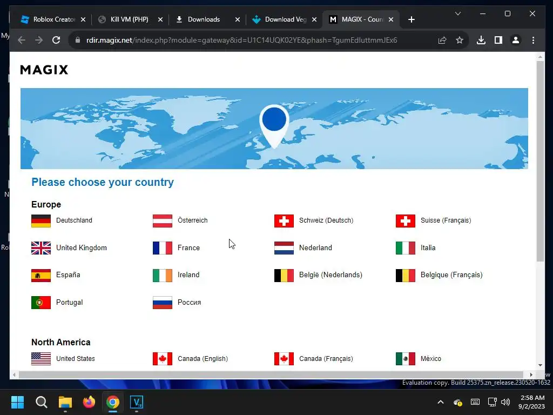Viewport: 553px width, 415px height.
Task: Choose the México country link
Action: [x=431, y=359]
